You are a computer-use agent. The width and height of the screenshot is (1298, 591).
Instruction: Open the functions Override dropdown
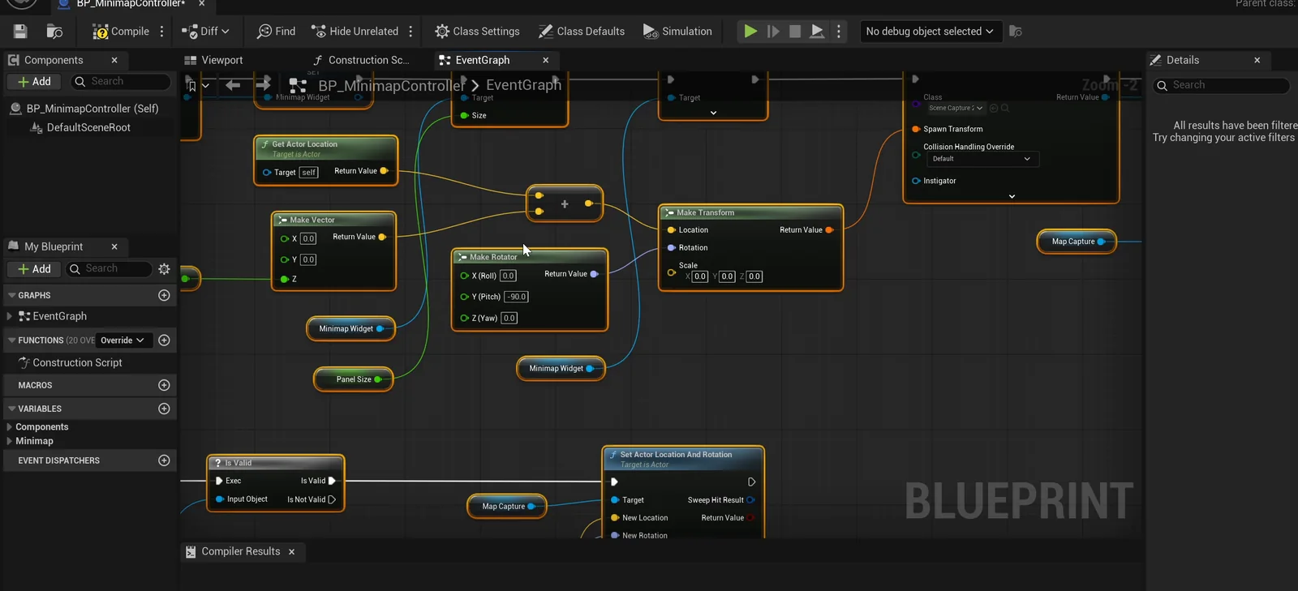pos(122,340)
